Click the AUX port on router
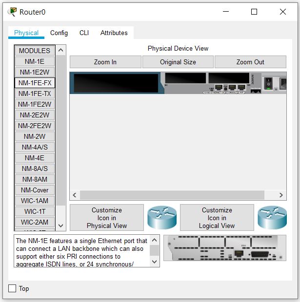300x302 pixels. (x=241, y=88)
